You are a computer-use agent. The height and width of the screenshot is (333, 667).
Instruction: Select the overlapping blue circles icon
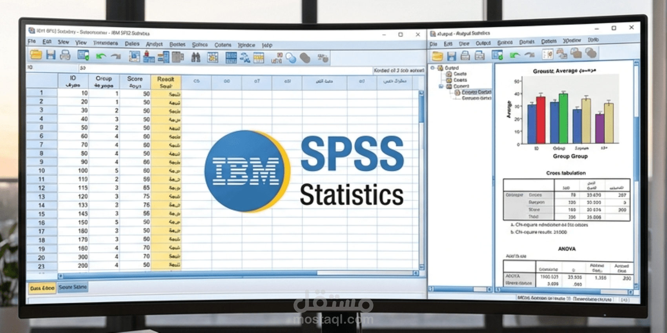pyautogui.click(x=291, y=59)
